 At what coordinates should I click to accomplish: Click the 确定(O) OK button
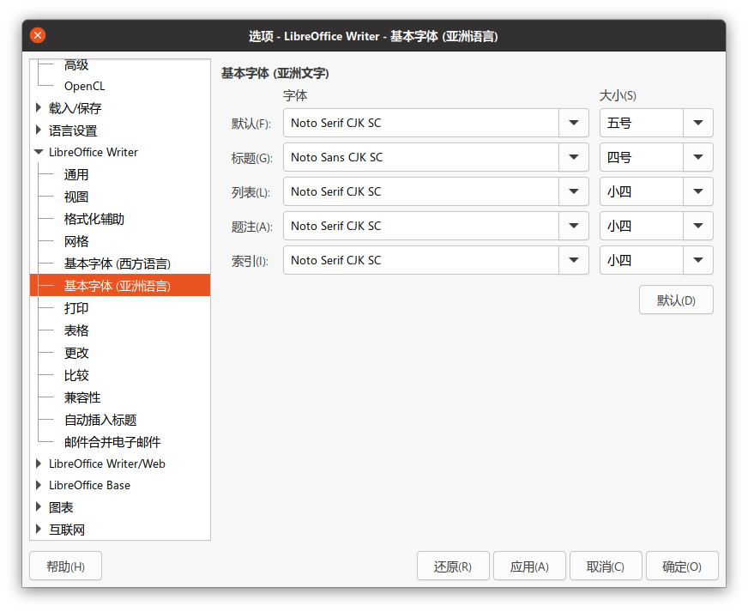(x=682, y=567)
